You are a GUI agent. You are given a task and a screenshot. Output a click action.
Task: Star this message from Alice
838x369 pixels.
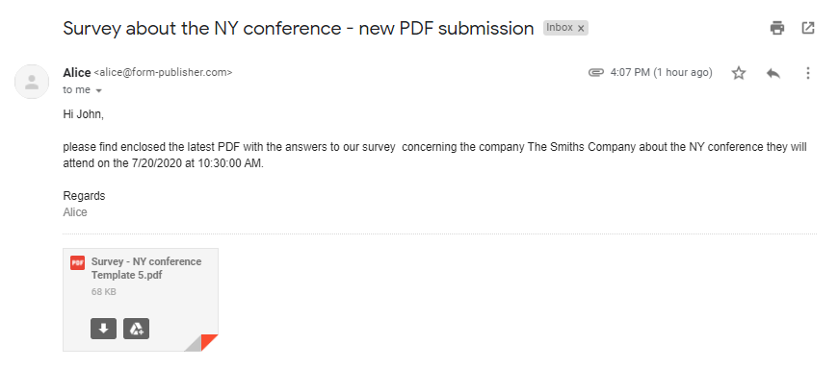739,73
